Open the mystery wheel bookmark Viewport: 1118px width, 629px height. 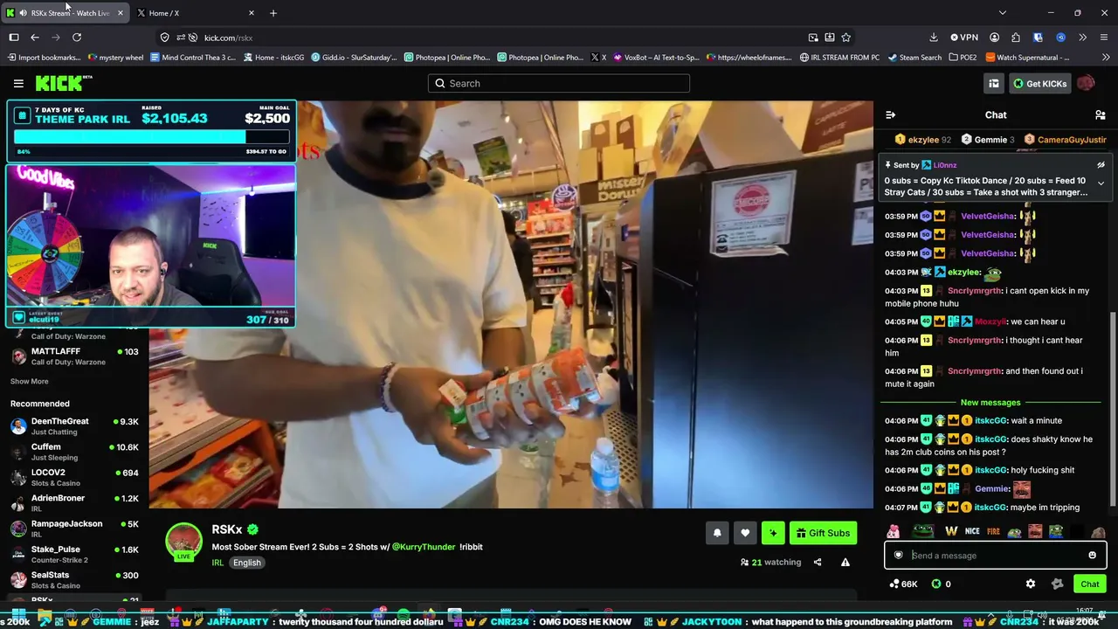tap(116, 58)
